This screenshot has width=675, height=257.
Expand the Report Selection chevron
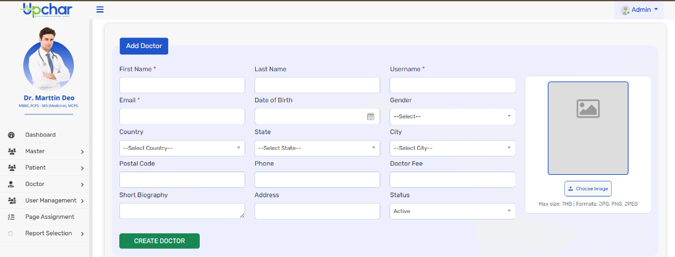(x=82, y=234)
